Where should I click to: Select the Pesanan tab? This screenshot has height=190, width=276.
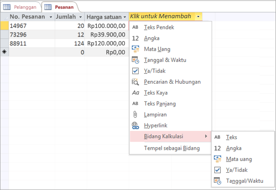pyautogui.click(x=60, y=7)
